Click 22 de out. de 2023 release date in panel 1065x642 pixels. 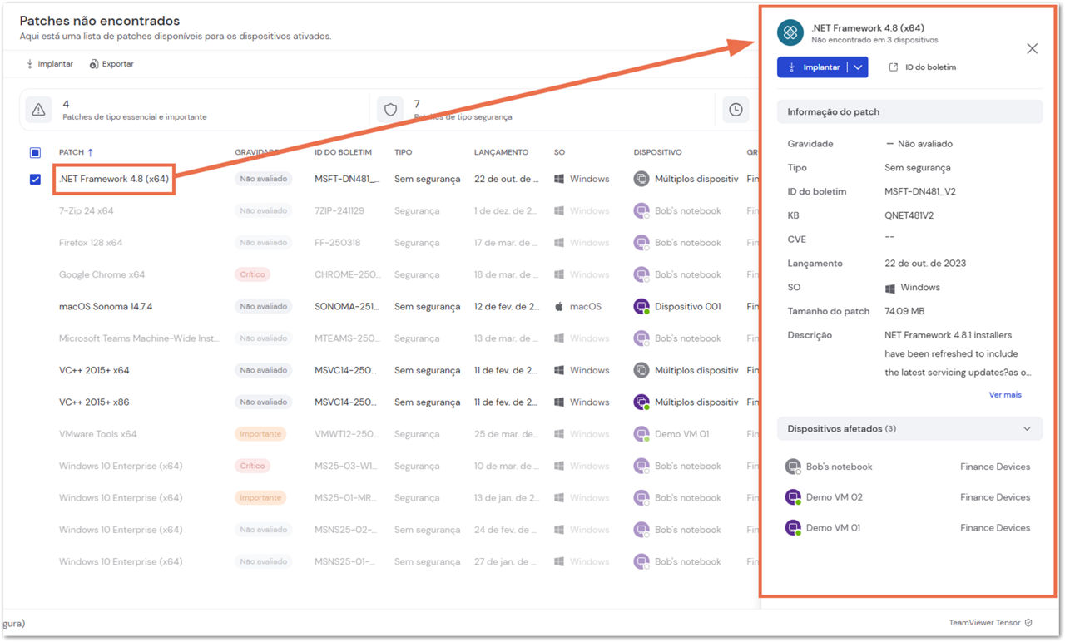pos(925,264)
